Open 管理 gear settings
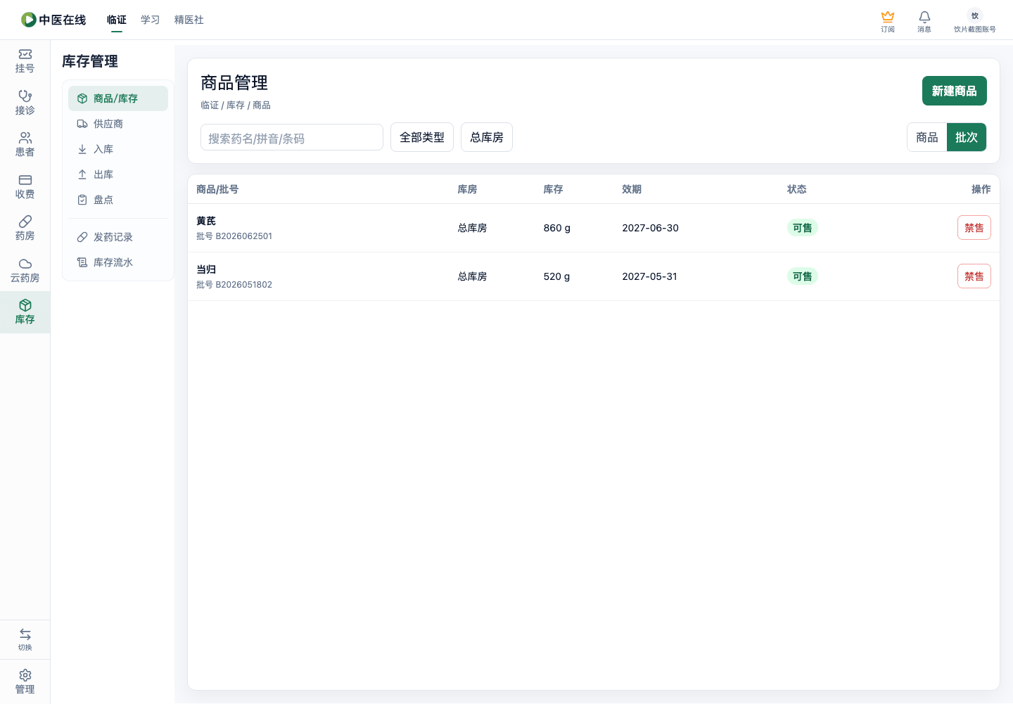The height and width of the screenshot is (704, 1013). (25, 681)
